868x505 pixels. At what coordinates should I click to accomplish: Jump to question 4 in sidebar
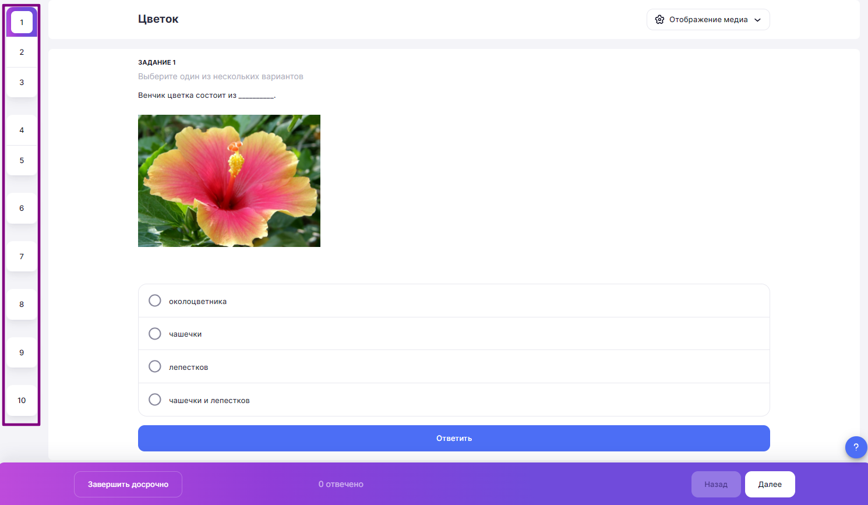(x=22, y=130)
